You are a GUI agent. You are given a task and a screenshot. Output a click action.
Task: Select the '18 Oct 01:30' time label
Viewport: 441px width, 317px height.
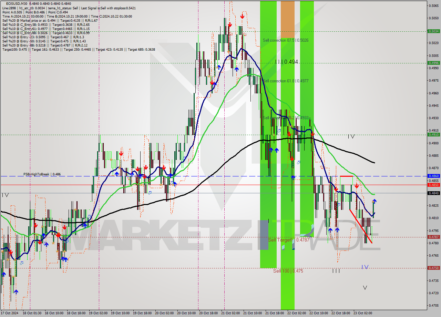pyautogui.click(x=32, y=313)
